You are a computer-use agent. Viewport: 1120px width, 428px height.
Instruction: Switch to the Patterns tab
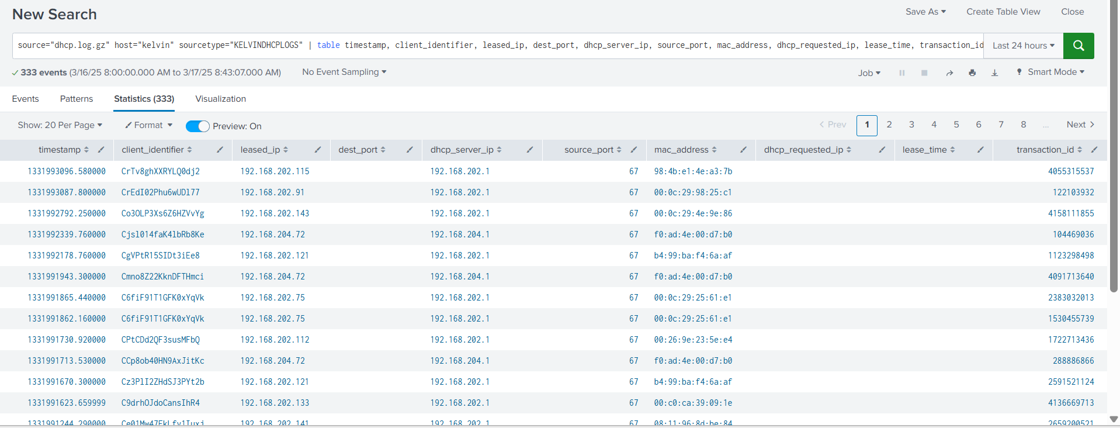77,99
